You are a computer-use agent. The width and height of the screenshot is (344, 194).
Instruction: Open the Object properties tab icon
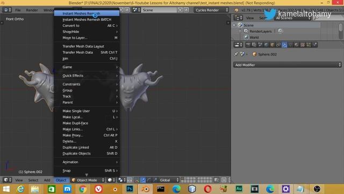tap(273, 45)
